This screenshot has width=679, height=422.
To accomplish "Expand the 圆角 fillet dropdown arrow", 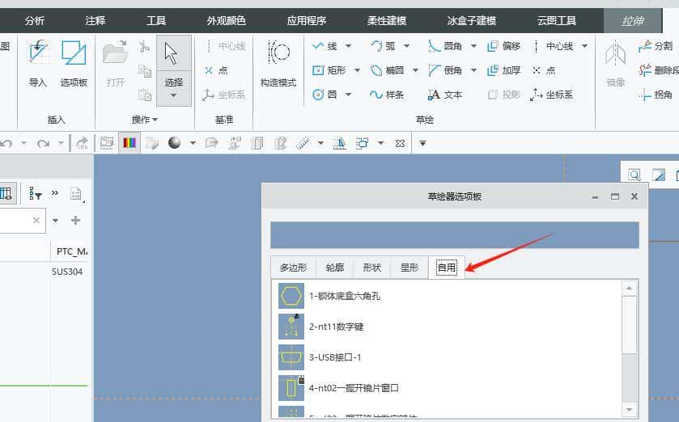I will click(473, 46).
